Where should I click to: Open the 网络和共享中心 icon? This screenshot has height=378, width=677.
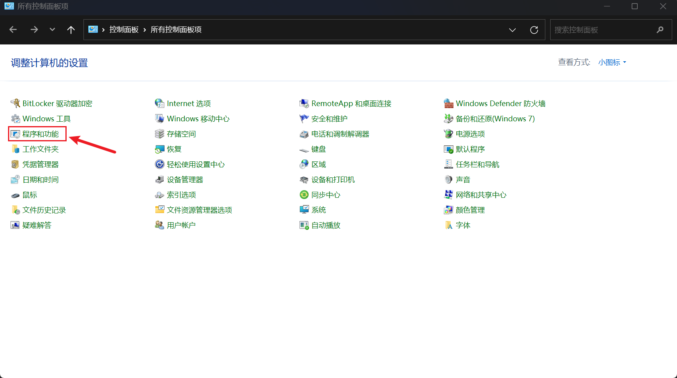(x=449, y=195)
